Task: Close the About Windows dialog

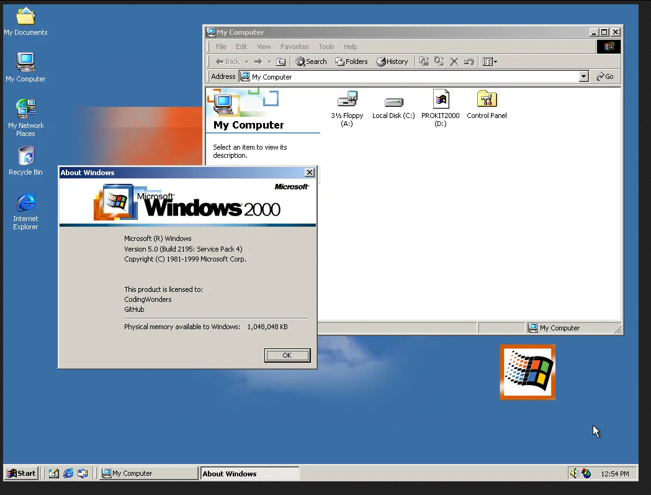Action: [x=309, y=173]
